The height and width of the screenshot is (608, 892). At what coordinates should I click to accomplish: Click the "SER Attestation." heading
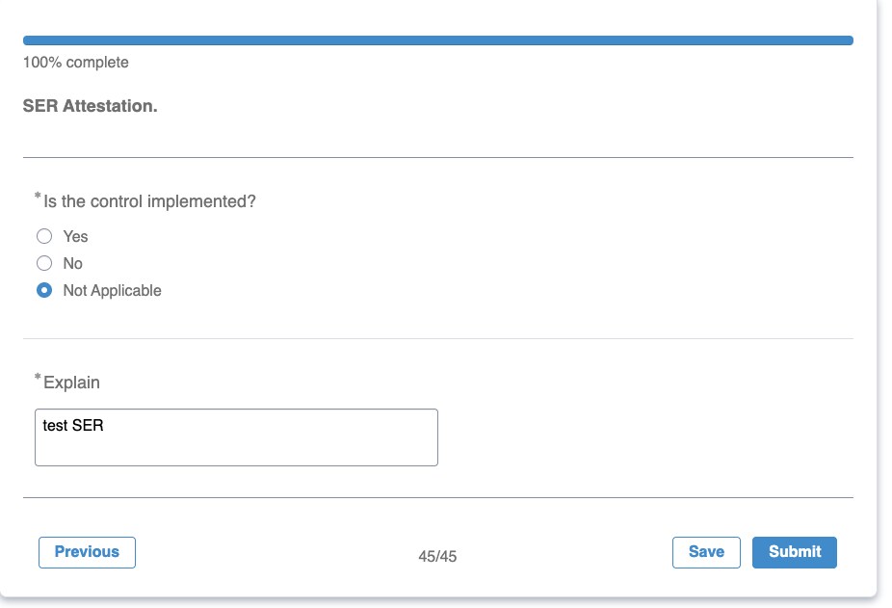(x=90, y=106)
